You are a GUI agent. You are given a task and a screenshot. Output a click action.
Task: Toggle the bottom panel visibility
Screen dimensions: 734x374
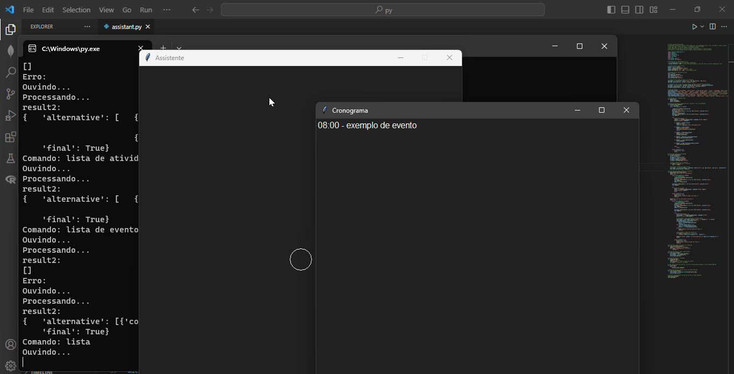coord(625,9)
